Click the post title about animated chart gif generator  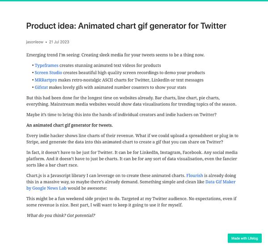126,26
